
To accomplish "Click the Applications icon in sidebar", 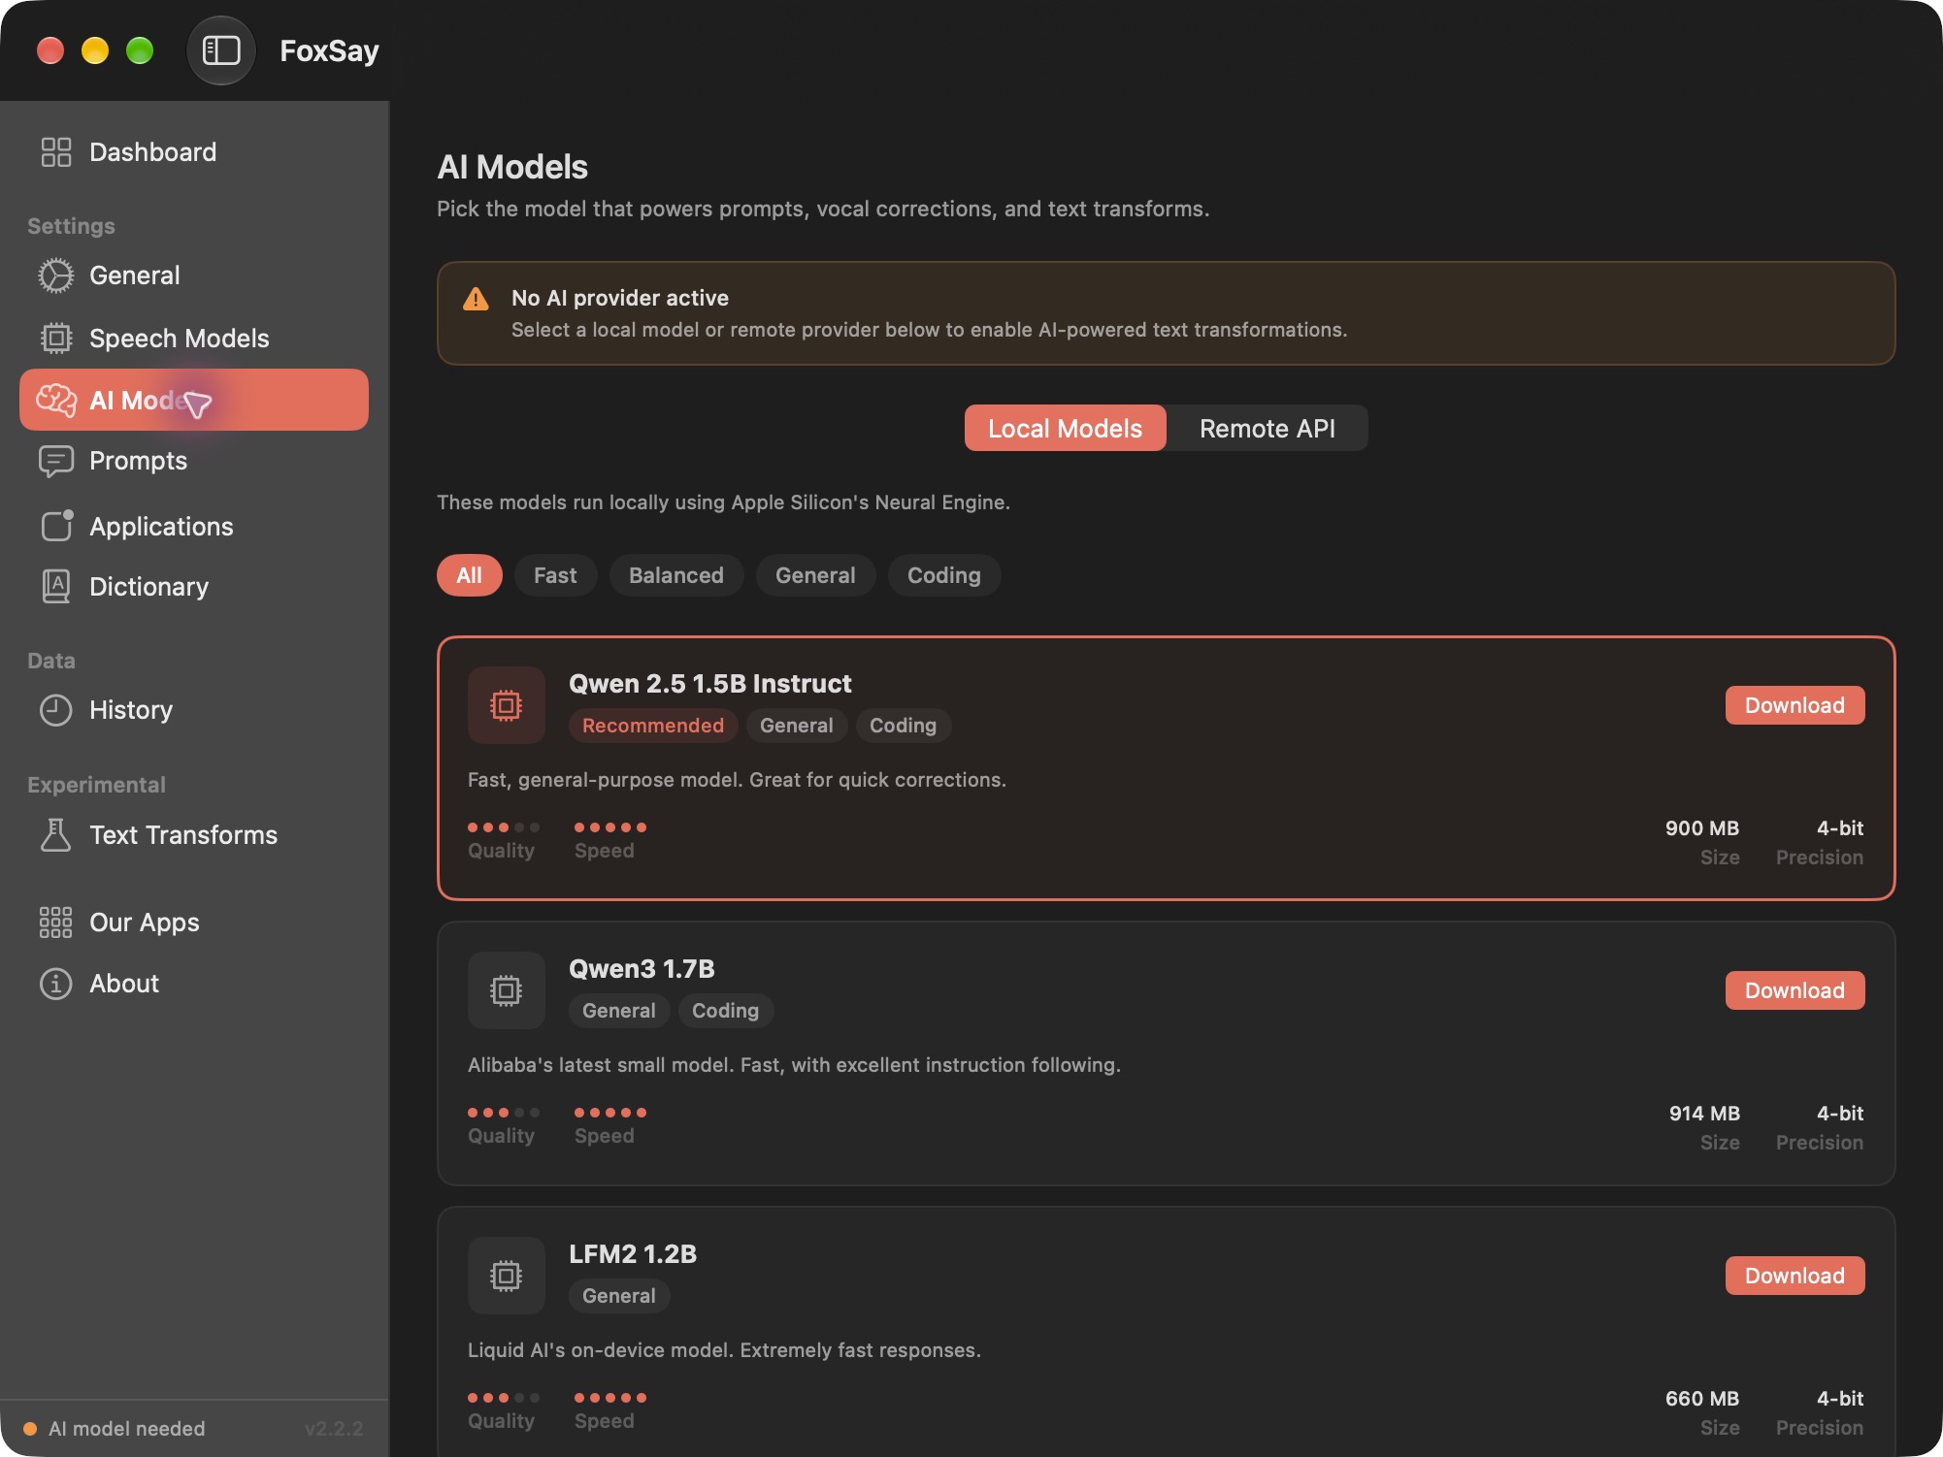I will (x=56, y=526).
